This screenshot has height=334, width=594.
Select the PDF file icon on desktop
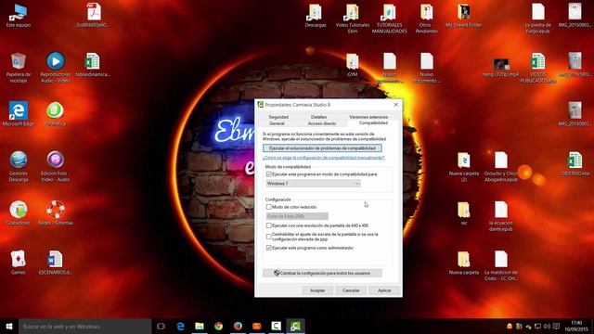click(x=93, y=15)
